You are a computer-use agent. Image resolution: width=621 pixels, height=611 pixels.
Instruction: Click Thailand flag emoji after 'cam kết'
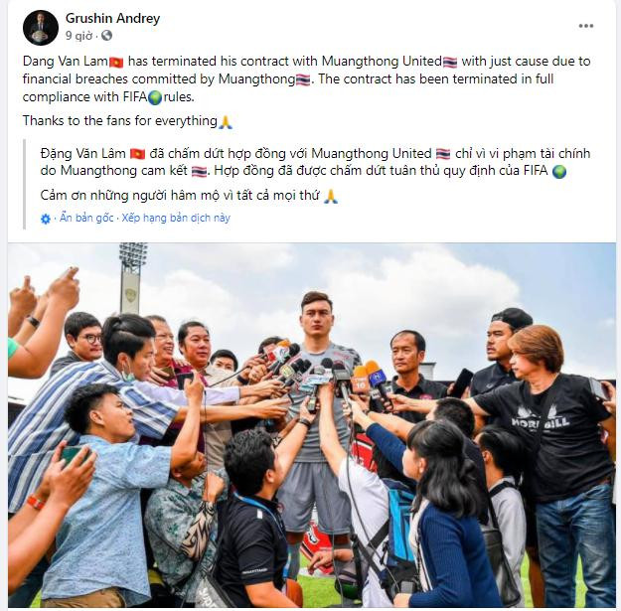199,172
